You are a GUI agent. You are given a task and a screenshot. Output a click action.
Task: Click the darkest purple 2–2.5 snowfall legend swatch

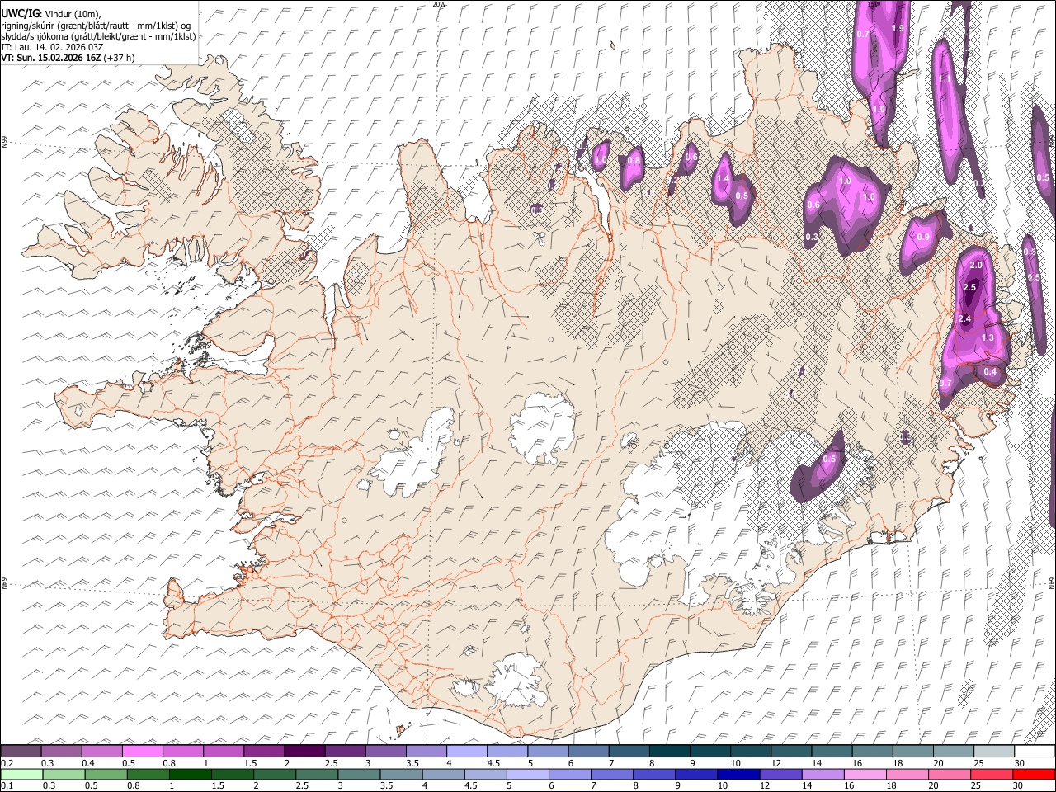304,751
